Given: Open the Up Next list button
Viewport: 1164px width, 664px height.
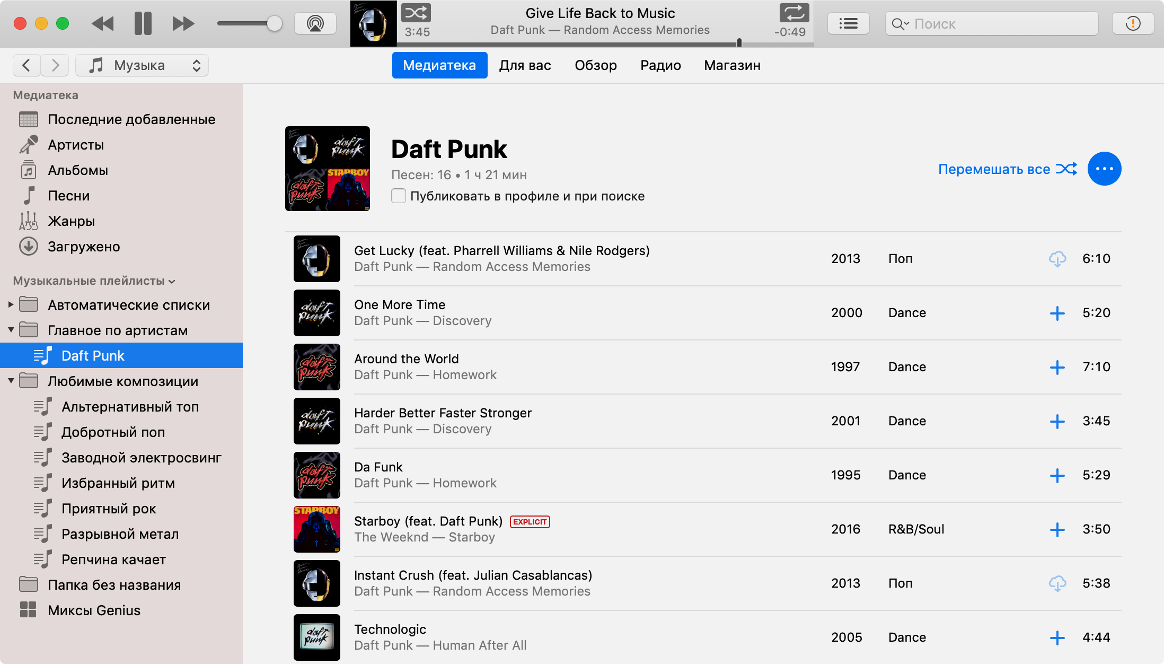Looking at the screenshot, I should tap(848, 24).
